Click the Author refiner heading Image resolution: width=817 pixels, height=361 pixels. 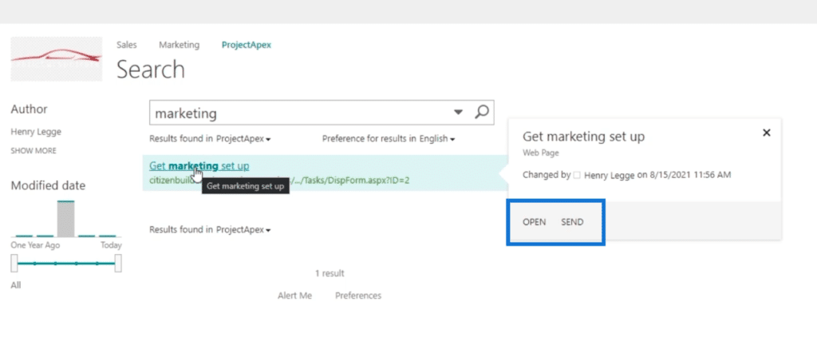pyautogui.click(x=30, y=109)
